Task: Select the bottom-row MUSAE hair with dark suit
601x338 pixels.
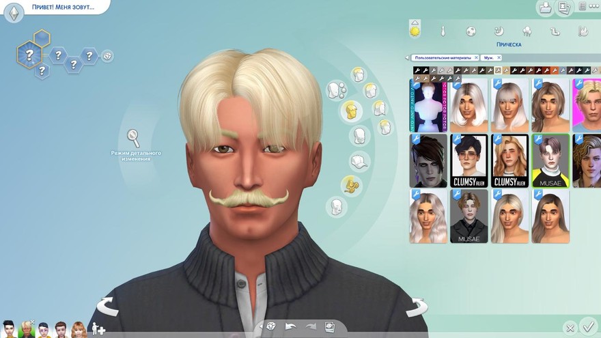Action: [x=469, y=216]
